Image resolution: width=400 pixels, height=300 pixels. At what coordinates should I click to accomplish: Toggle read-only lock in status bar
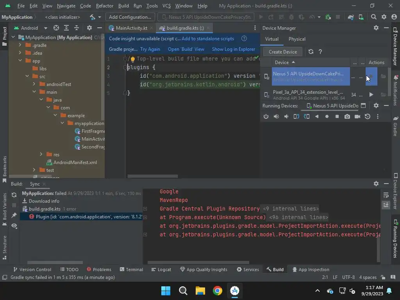(x=383, y=277)
